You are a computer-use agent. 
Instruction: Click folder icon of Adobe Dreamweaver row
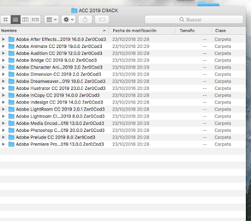[x=11, y=81]
